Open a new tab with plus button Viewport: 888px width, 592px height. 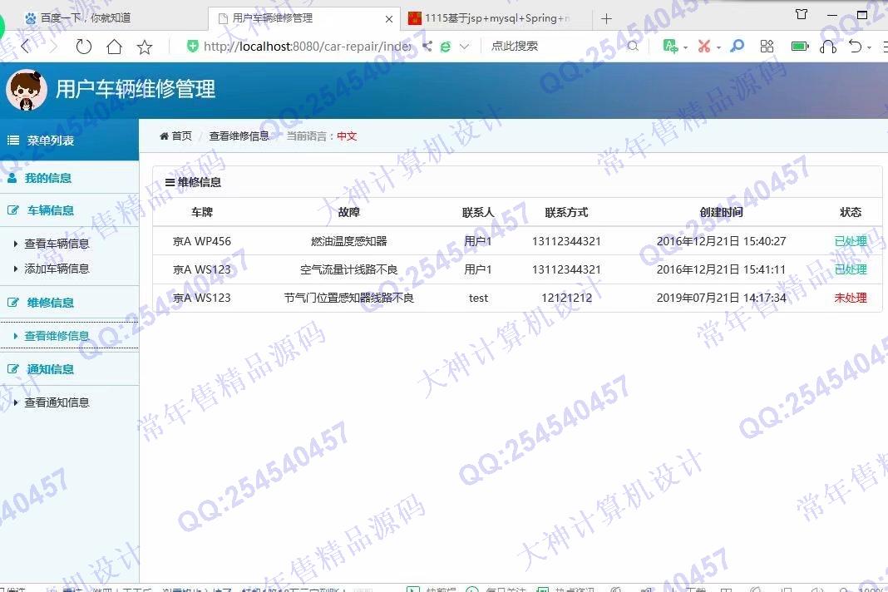click(x=606, y=18)
